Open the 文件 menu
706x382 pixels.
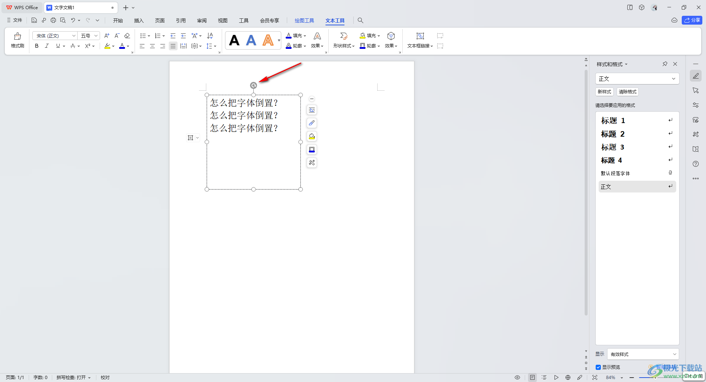(14, 20)
